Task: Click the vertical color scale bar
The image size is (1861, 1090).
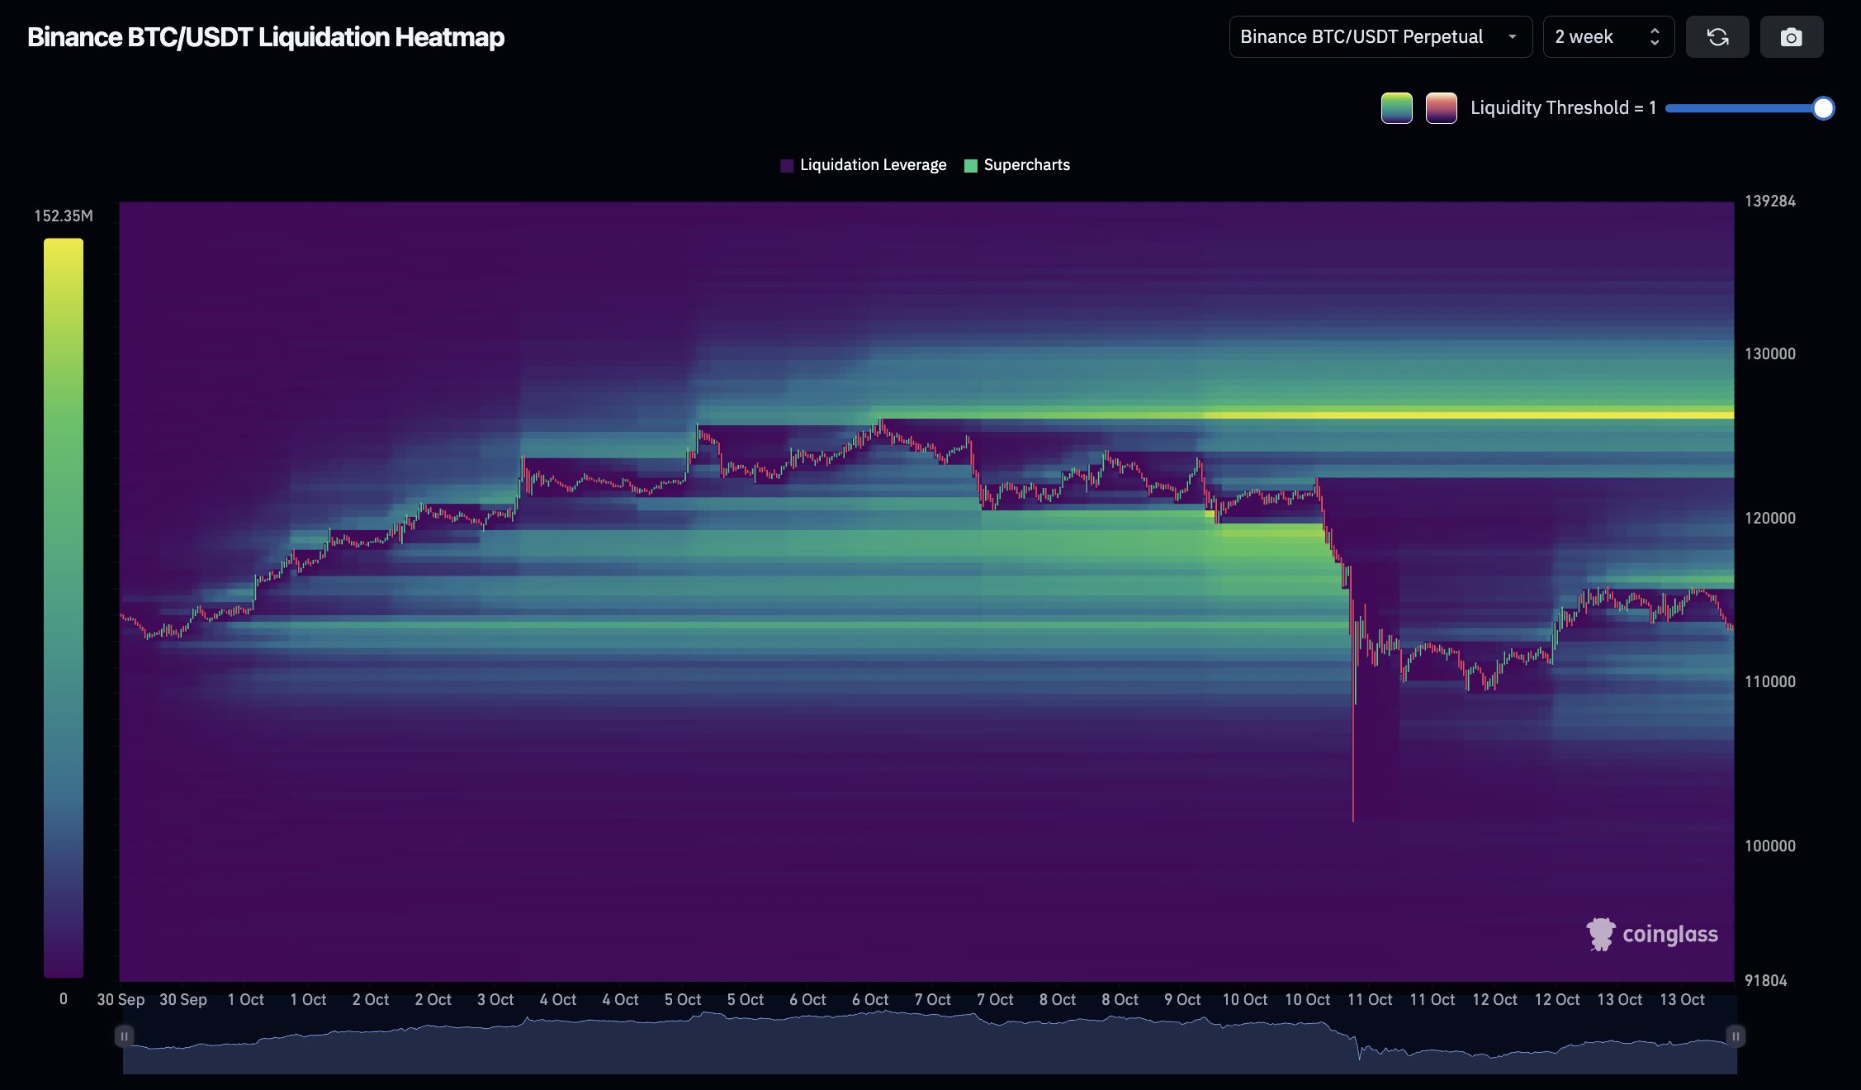Action: pyautogui.click(x=64, y=607)
